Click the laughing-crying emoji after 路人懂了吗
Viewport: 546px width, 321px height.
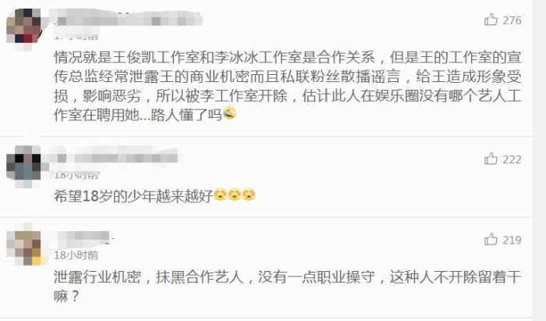229,113
